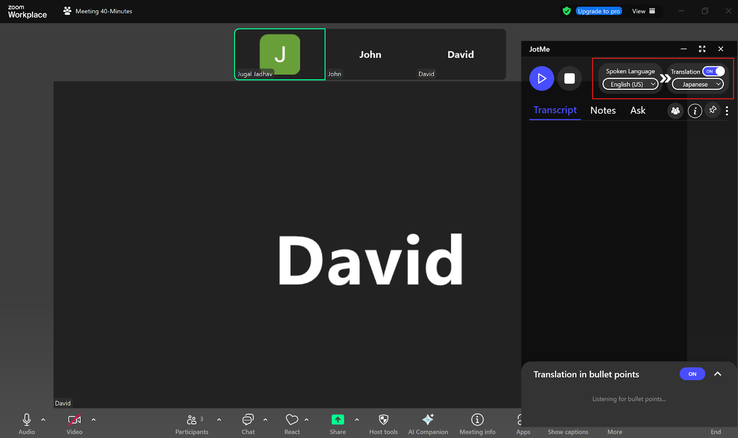The height and width of the screenshot is (438, 738).
Task: Launch AI Companion sparkle icon
Action: pyautogui.click(x=428, y=420)
